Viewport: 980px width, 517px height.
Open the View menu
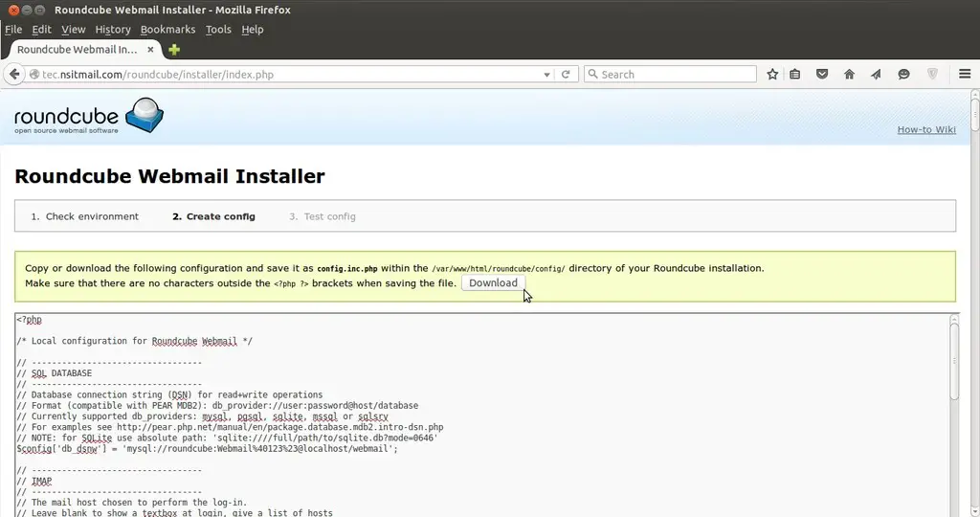pyautogui.click(x=73, y=30)
